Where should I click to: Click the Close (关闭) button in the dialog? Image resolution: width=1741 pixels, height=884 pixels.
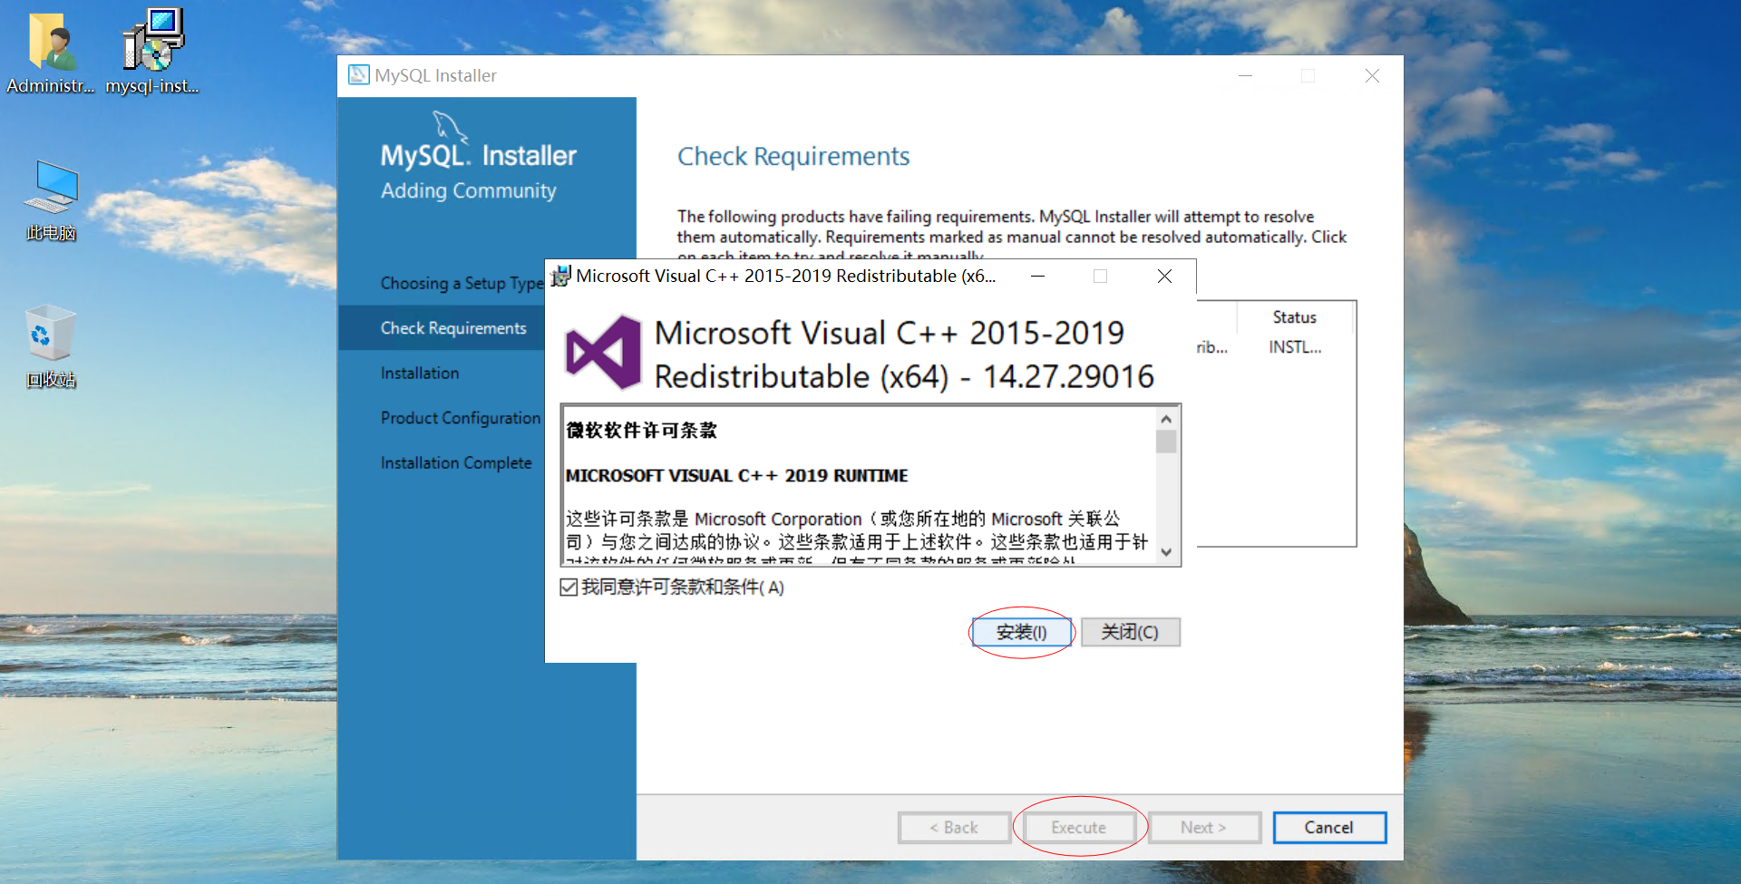(x=1131, y=632)
